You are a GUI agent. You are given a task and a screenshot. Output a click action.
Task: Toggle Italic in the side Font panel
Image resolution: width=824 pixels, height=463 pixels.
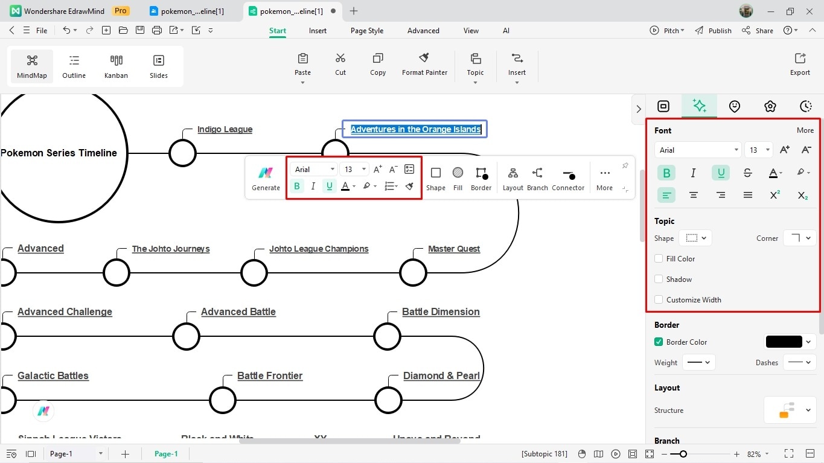(x=693, y=173)
